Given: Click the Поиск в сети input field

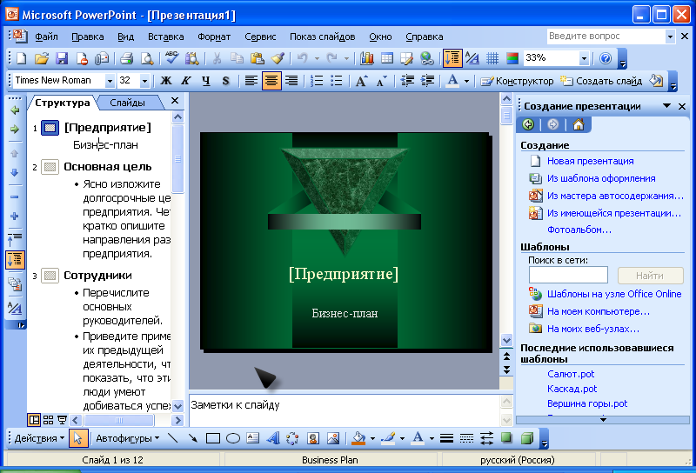Looking at the screenshot, I should pos(568,275).
